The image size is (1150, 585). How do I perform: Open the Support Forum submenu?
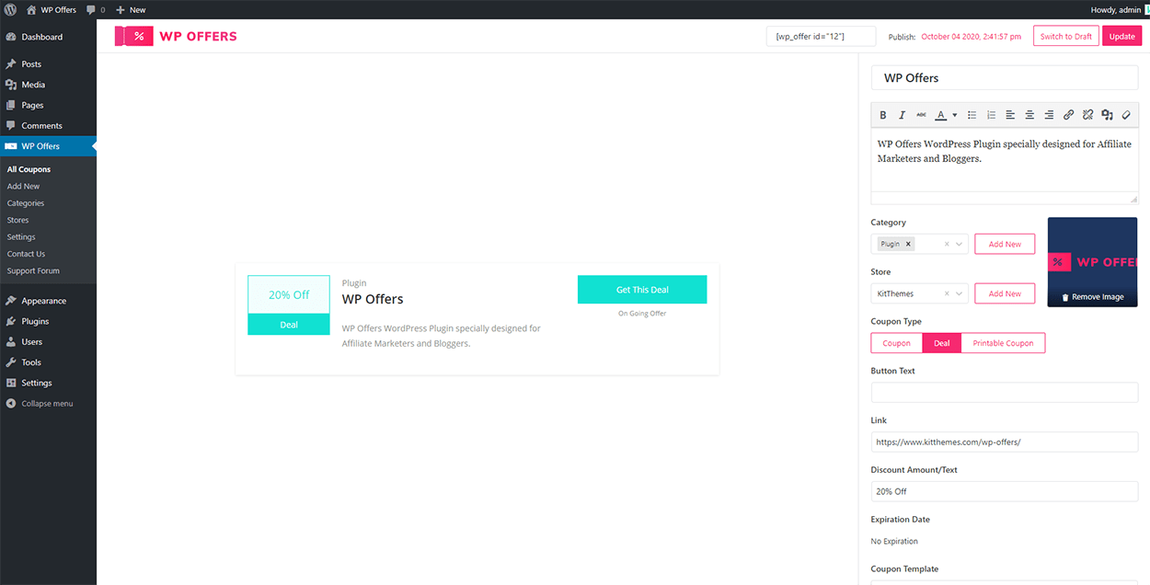tap(33, 270)
